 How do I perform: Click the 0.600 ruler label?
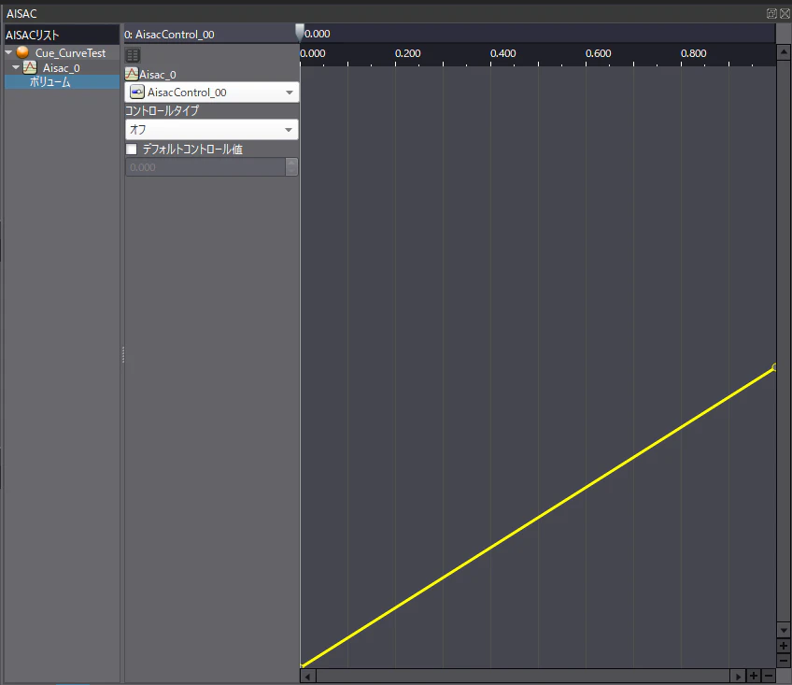coord(598,53)
